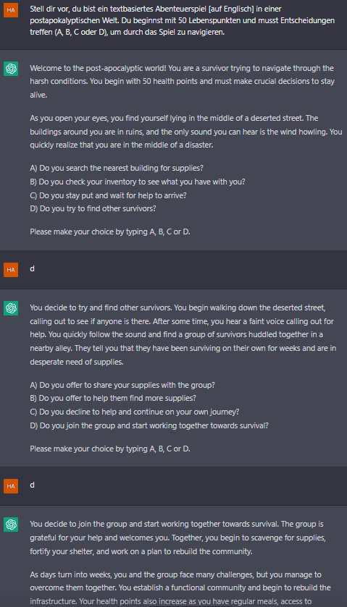Screen dimensions: 347x607
Task: Click the HA avatar beside the German prompt
Action: (11, 10)
